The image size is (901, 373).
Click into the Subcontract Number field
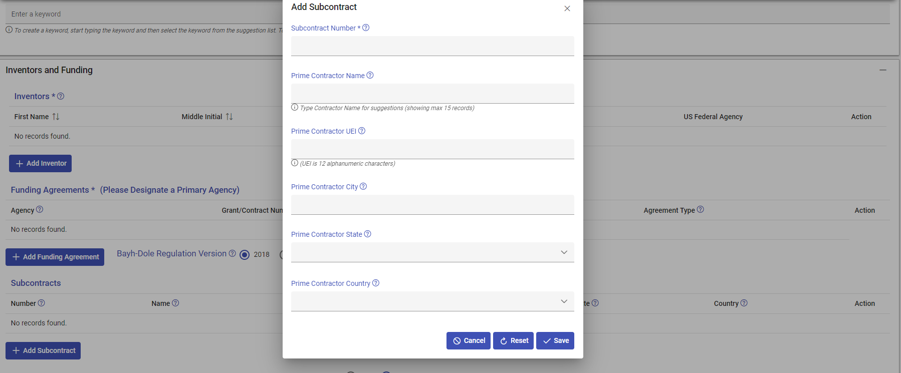click(432, 46)
